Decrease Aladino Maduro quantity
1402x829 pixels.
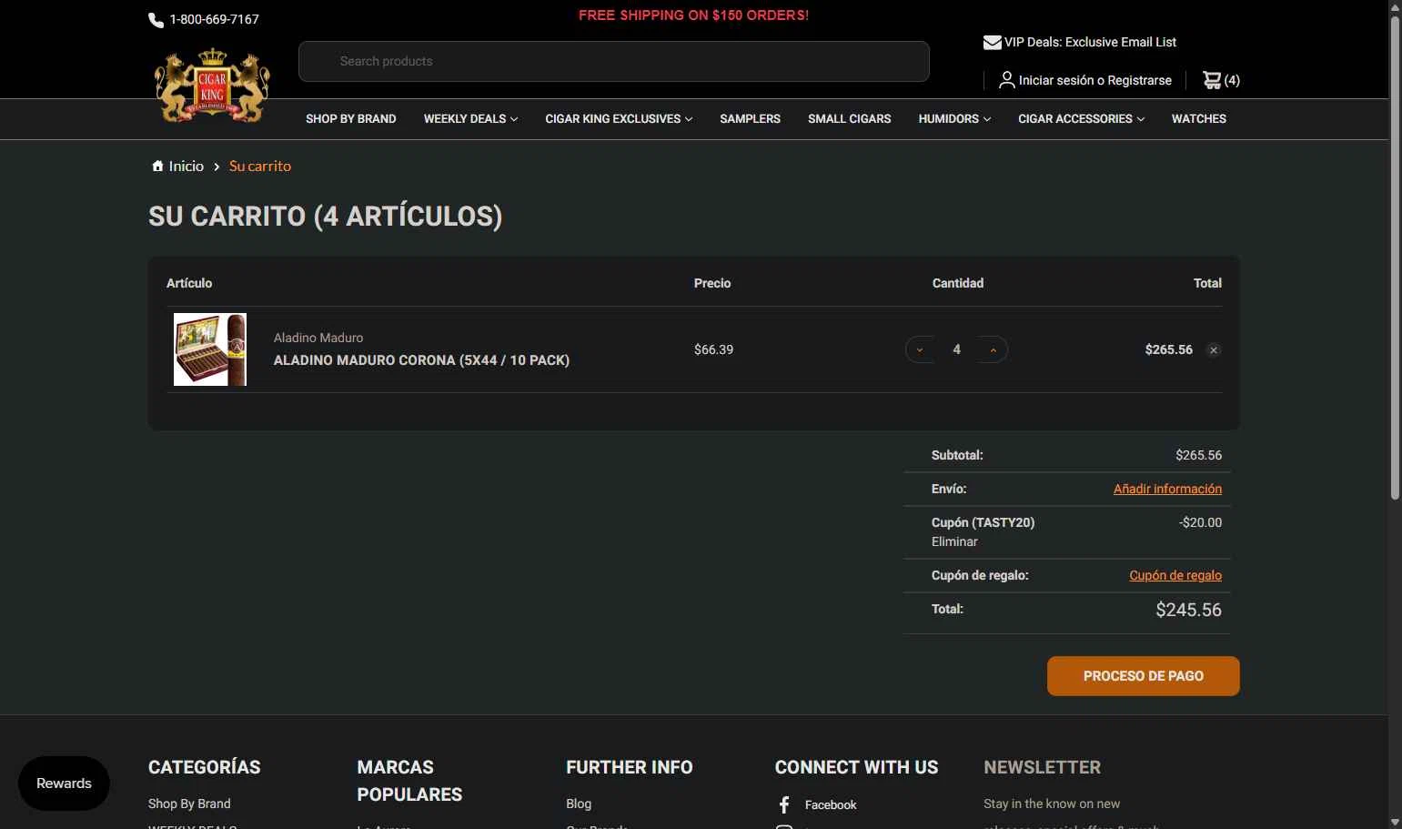pyautogui.click(x=920, y=350)
